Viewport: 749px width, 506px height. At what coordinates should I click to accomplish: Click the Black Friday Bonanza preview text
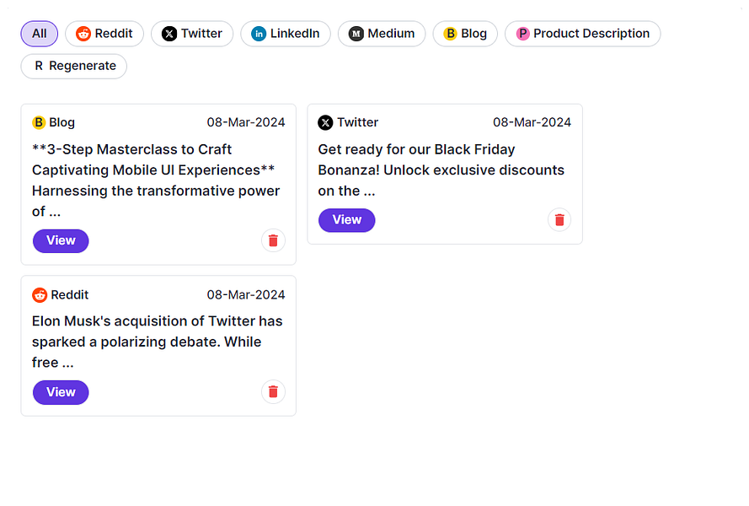[x=441, y=170]
